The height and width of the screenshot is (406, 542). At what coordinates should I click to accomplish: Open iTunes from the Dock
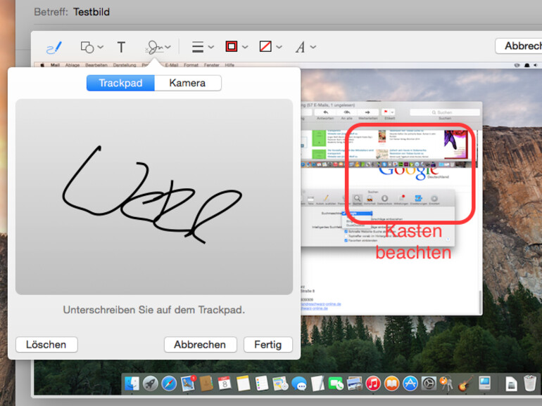(x=373, y=384)
